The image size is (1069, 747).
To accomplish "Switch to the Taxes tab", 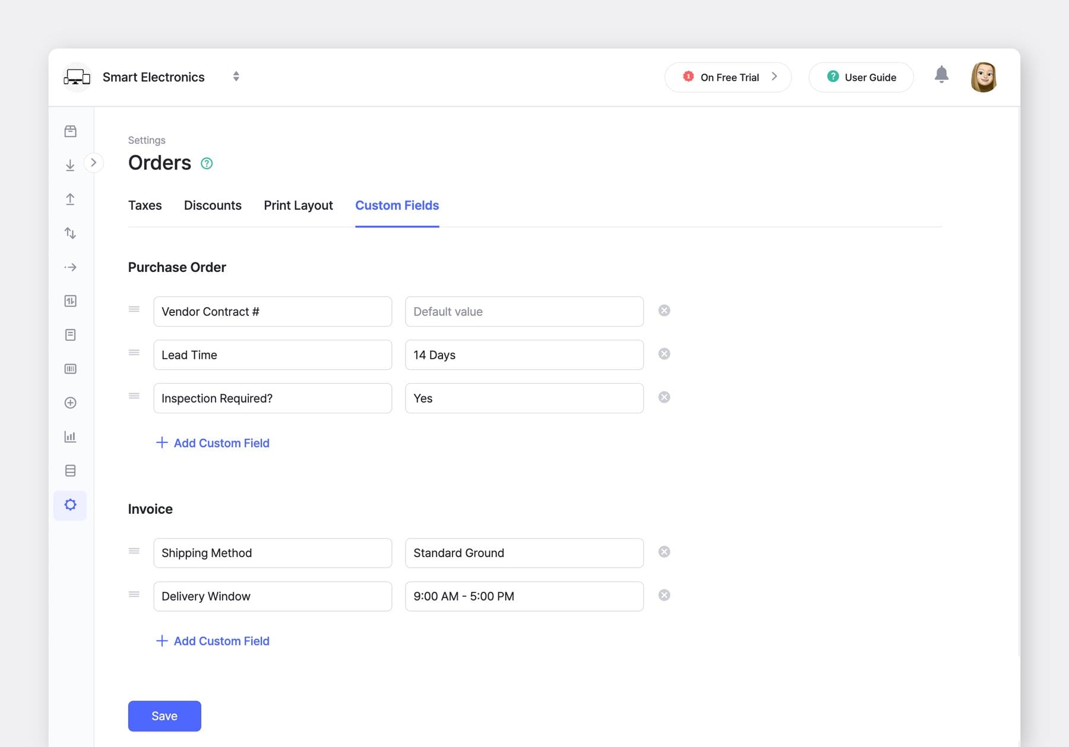I will (x=144, y=205).
